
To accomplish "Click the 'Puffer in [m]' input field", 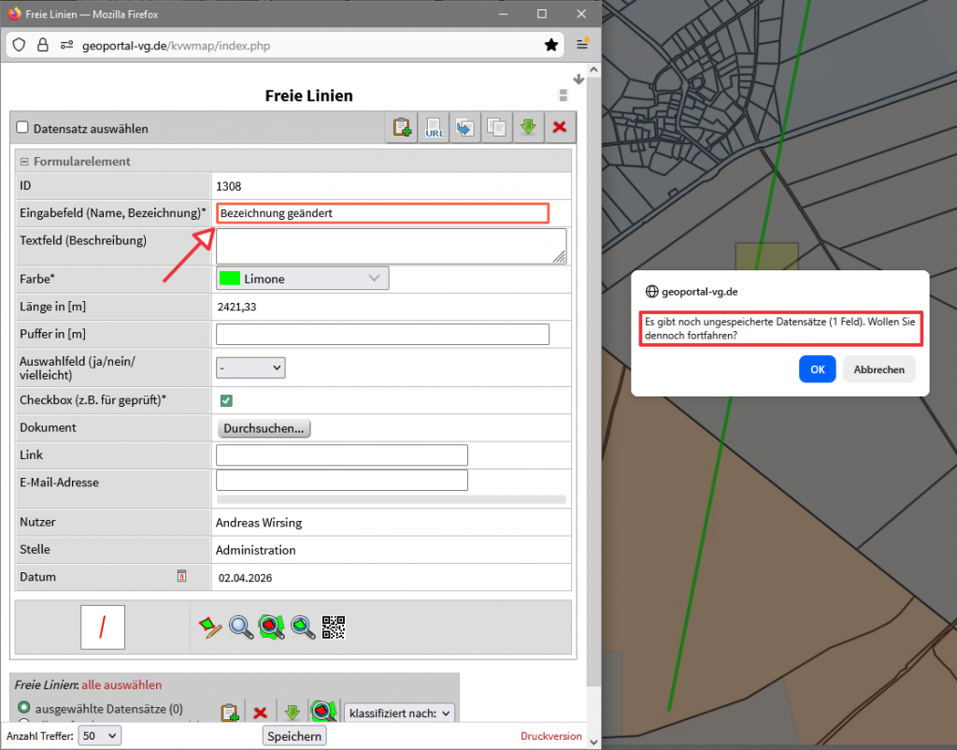I will click(382, 335).
